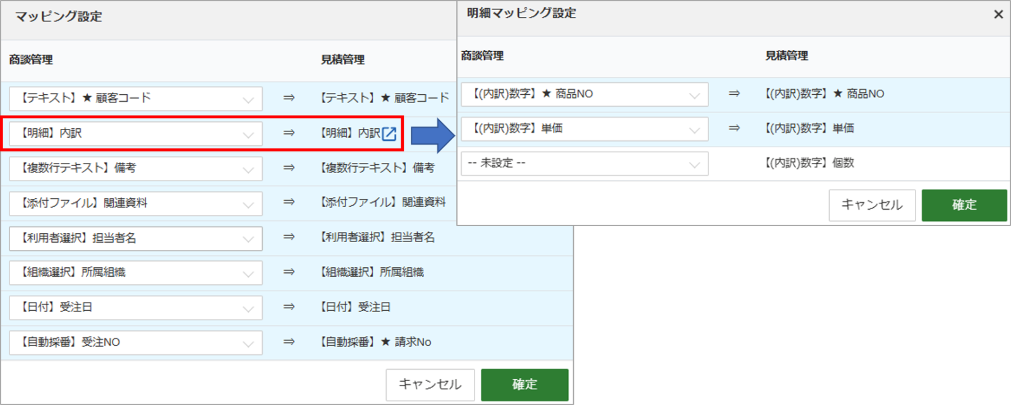Confirm the main マッピング設定 with 確定
Screen dimensions: 1011x405
tap(524, 384)
